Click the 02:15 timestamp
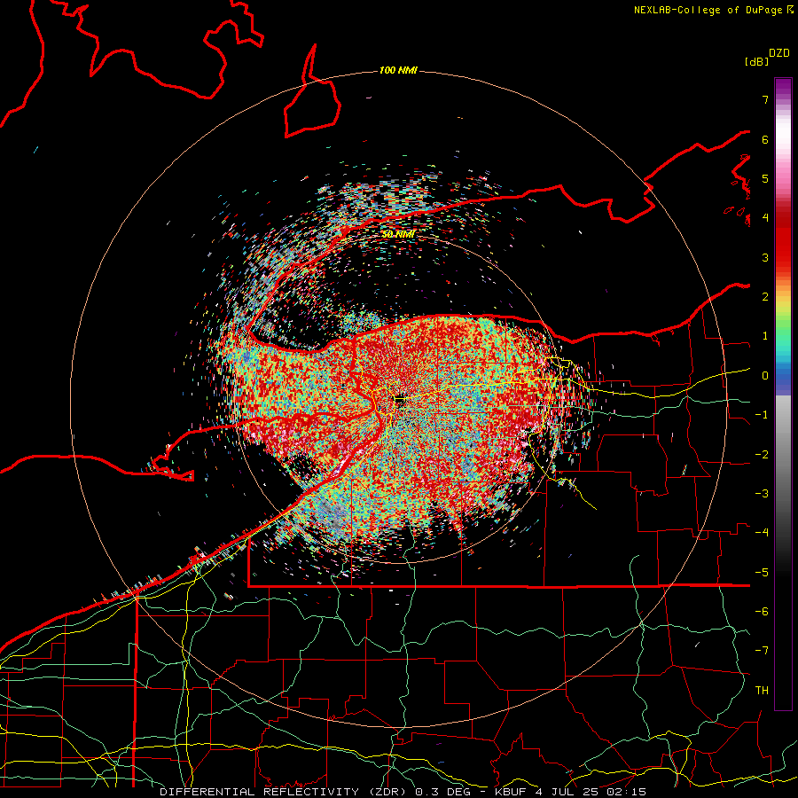Image resolution: width=798 pixels, height=798 pixels. [x=625, y=792]
